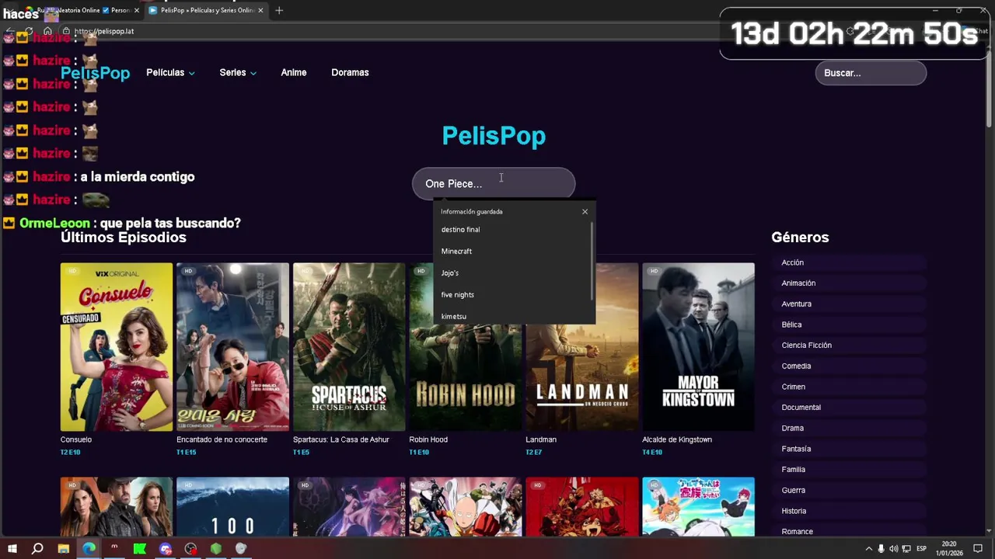Click the central 'One Piece...' search box
This screenshot has width=995, height=559.
[494, 183]
